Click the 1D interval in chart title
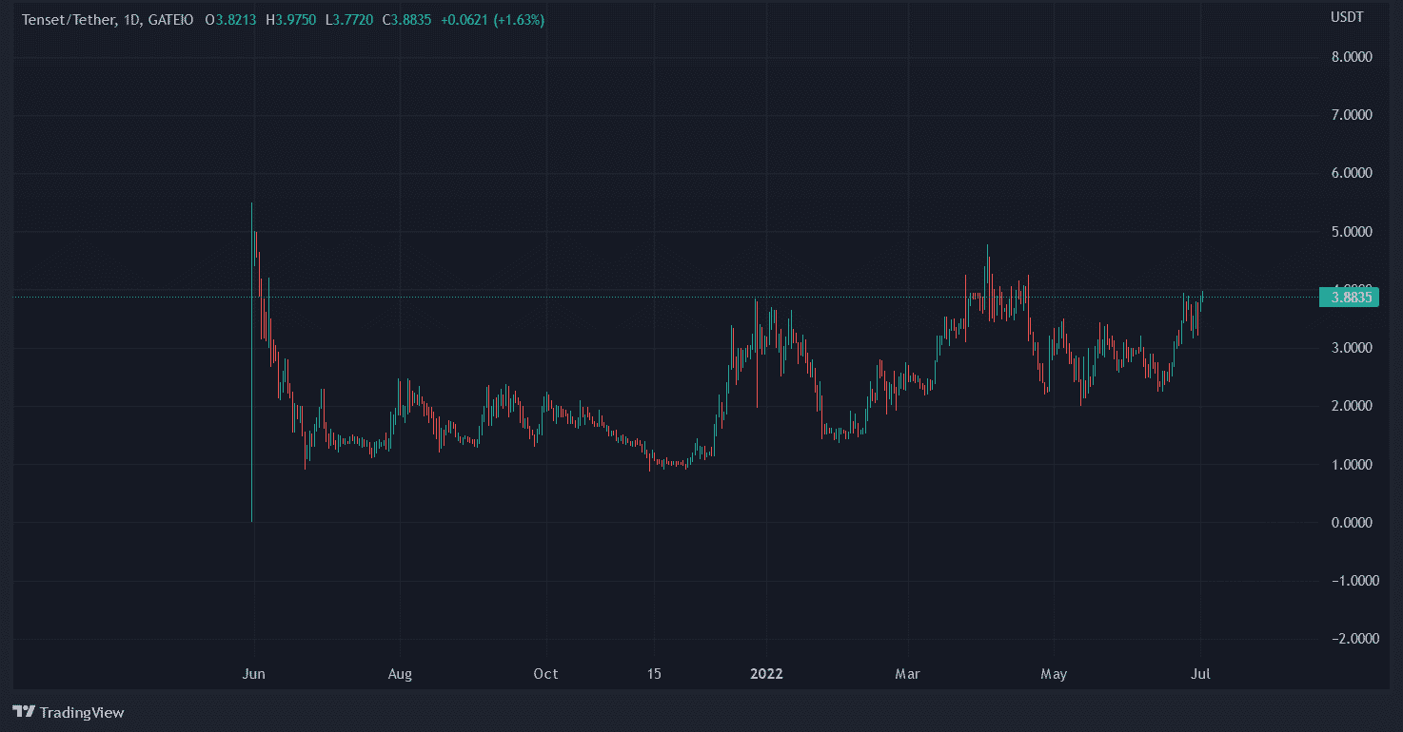Viewport: 1403px width, 732px height. pos(132,20)
